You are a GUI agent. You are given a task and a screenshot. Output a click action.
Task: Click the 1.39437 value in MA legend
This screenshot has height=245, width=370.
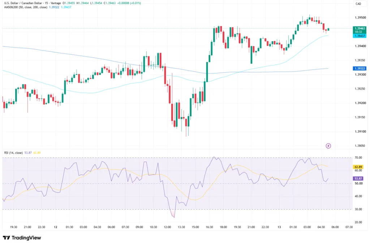tap(66, 7)
